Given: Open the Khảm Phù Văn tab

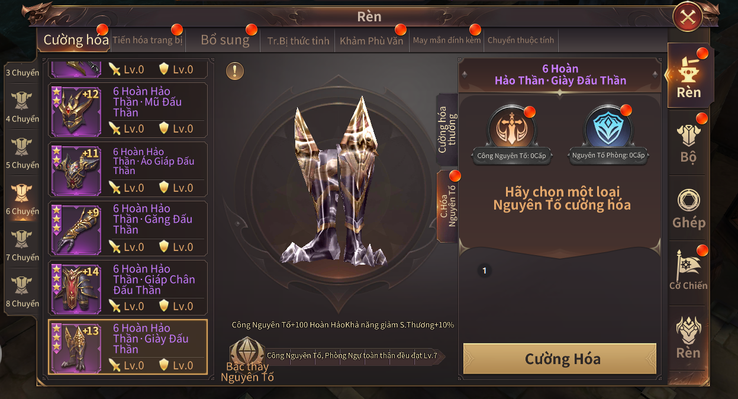Looking at the screenshot, I should 371,41.
